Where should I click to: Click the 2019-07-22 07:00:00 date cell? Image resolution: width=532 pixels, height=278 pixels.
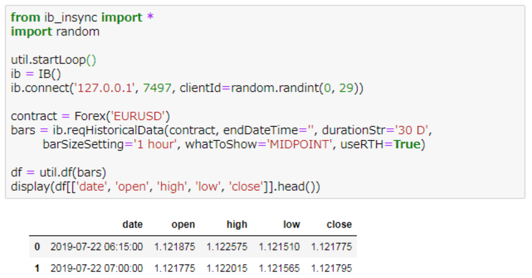[x=96, y=268]
